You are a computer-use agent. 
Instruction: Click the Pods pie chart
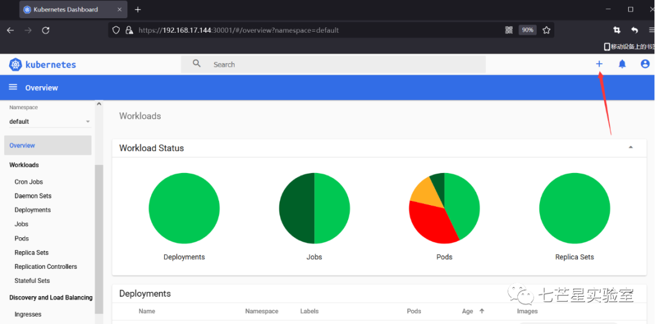tap(445, 208)
